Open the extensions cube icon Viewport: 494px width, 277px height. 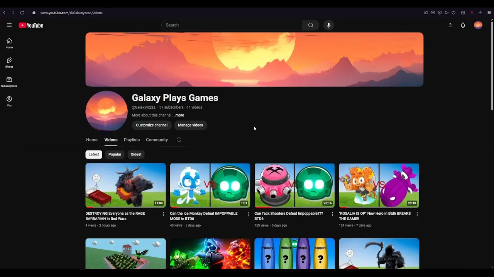[x=463, y=13]
